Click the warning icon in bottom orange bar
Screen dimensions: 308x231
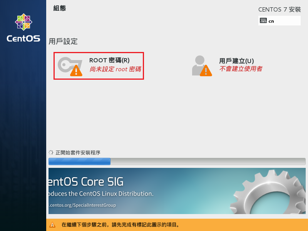[x=52, y=224]
